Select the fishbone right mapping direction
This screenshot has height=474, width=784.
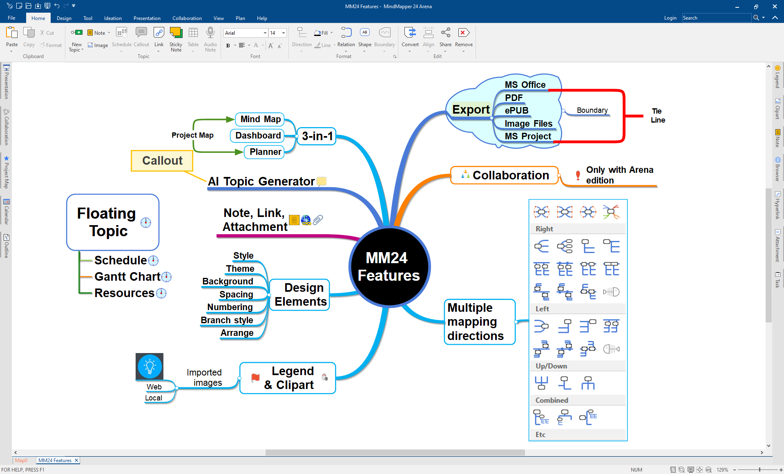tap(611, 292)
